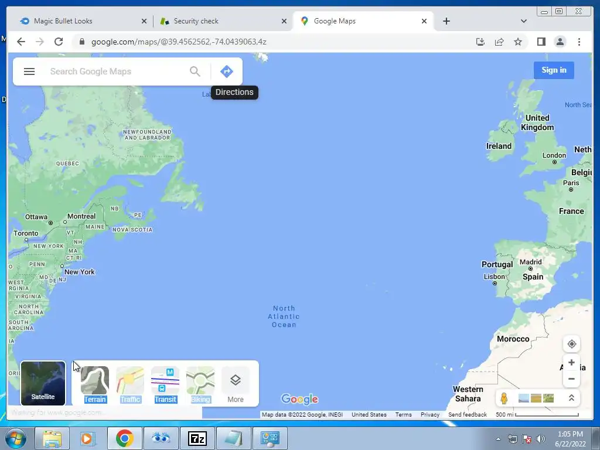Open the Chrome profile icon
Screen dimensions: 600x450
pos(560,42)
